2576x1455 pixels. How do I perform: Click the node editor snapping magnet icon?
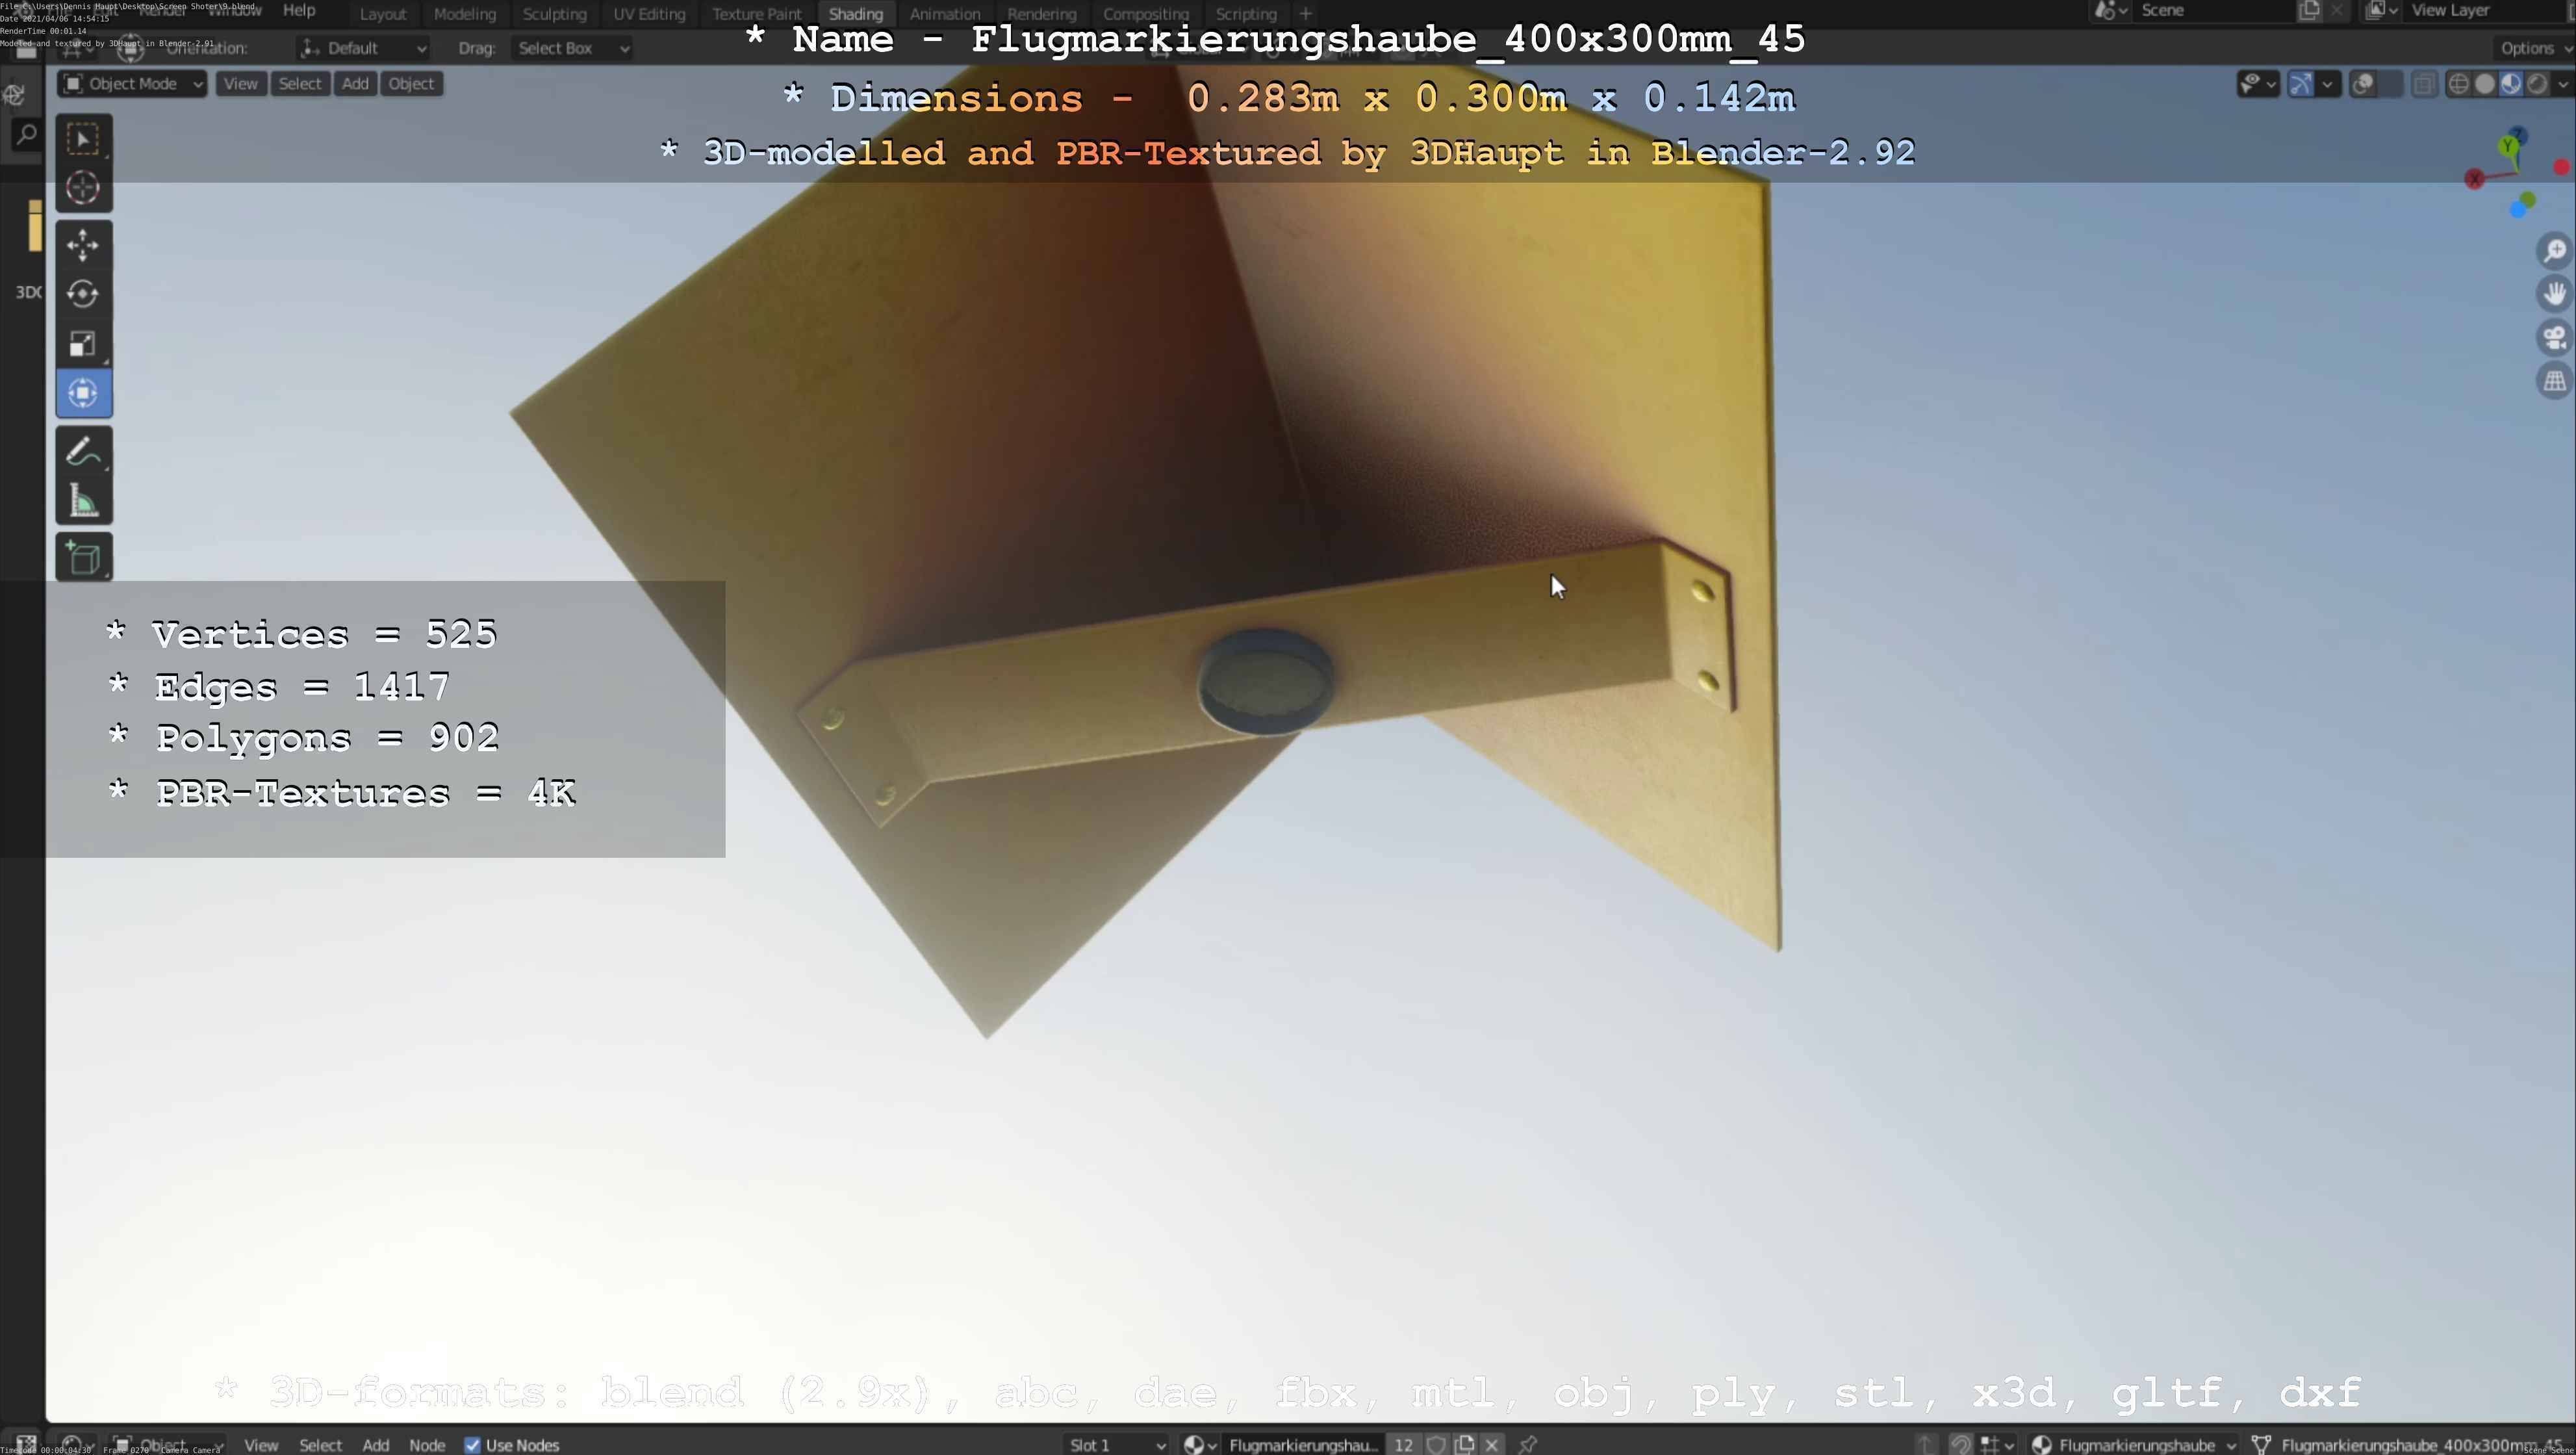click(1960, 1444)
